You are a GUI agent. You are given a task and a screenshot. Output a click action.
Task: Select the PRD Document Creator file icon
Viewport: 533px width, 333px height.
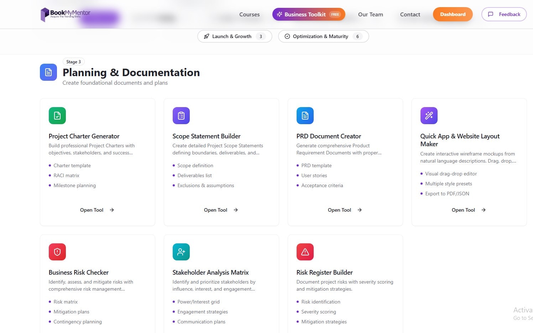(305, 115)
